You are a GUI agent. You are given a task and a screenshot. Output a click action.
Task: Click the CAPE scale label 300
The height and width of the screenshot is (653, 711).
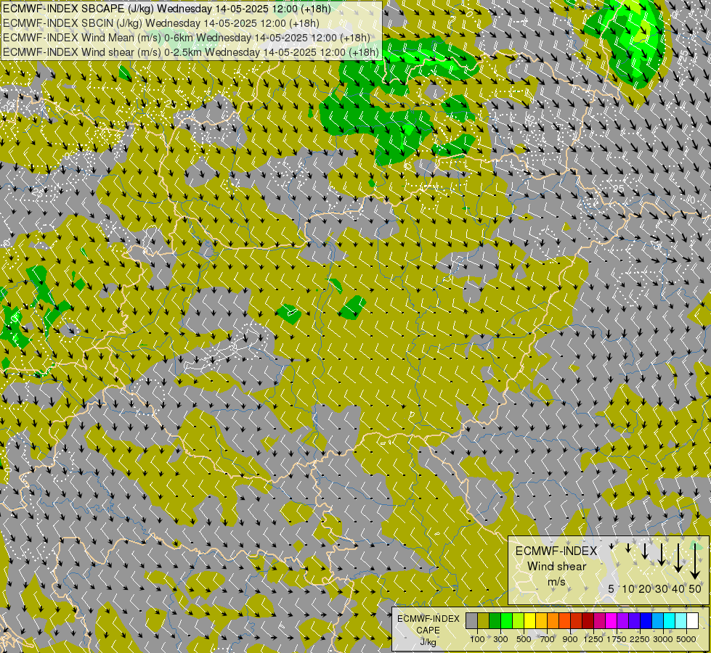[500, 639]
